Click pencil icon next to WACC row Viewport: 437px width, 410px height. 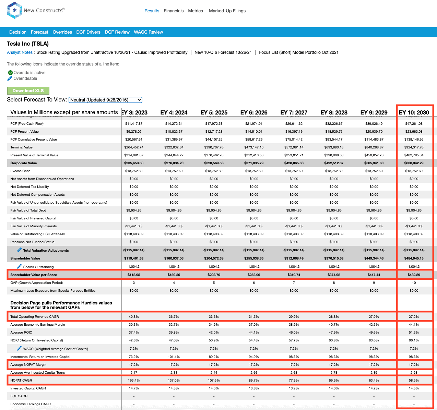(x=19, y=348)
